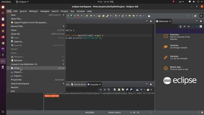The width and height of the screenshot is (204, 115).
Task: Toggle Show Console on Standard Error icon
Action: (x=131, y=89)
